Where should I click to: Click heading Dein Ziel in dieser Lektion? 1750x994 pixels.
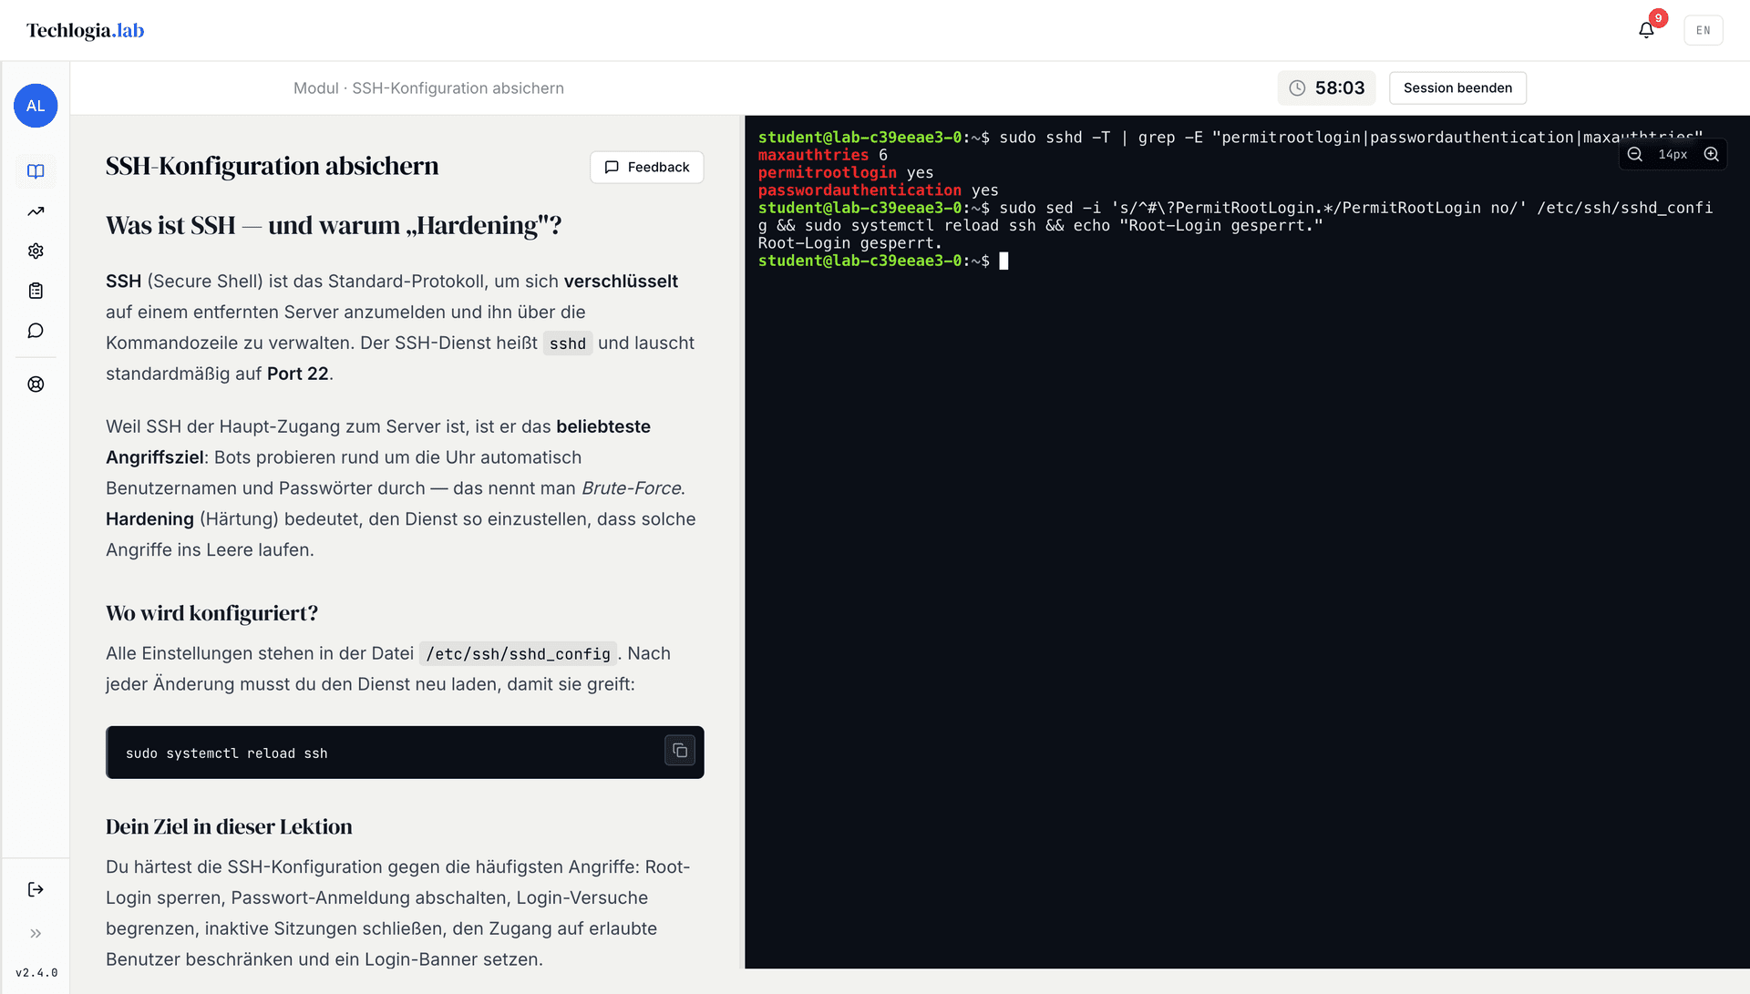[229, 826]
